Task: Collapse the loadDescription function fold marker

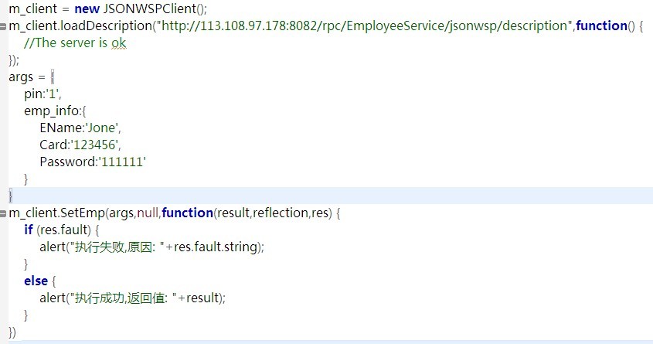Action: [3, 26]
